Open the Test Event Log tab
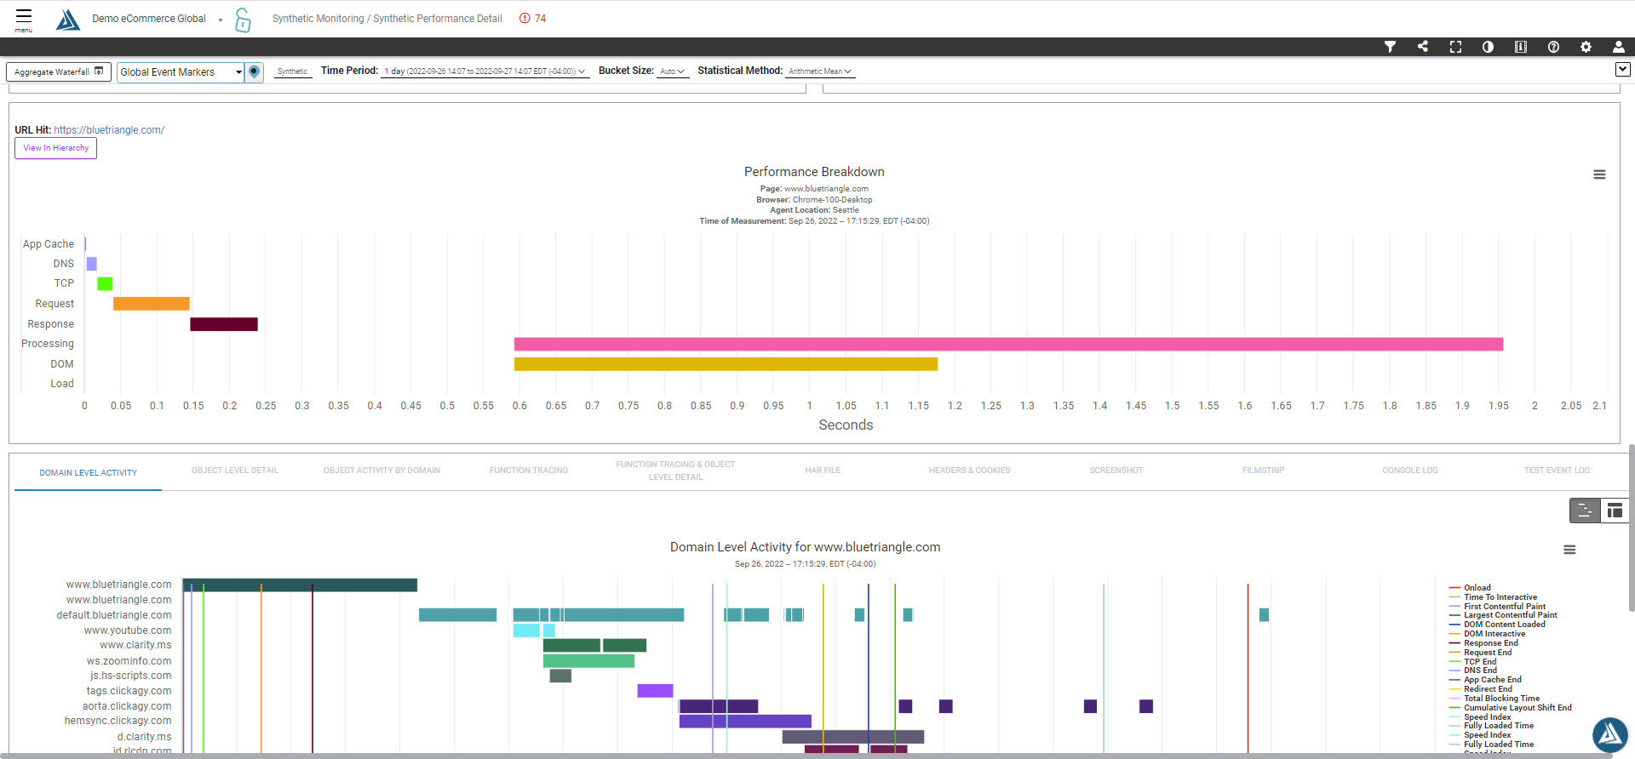The width and height of the screenshot is (1635, 759). tap(1557, 471)
